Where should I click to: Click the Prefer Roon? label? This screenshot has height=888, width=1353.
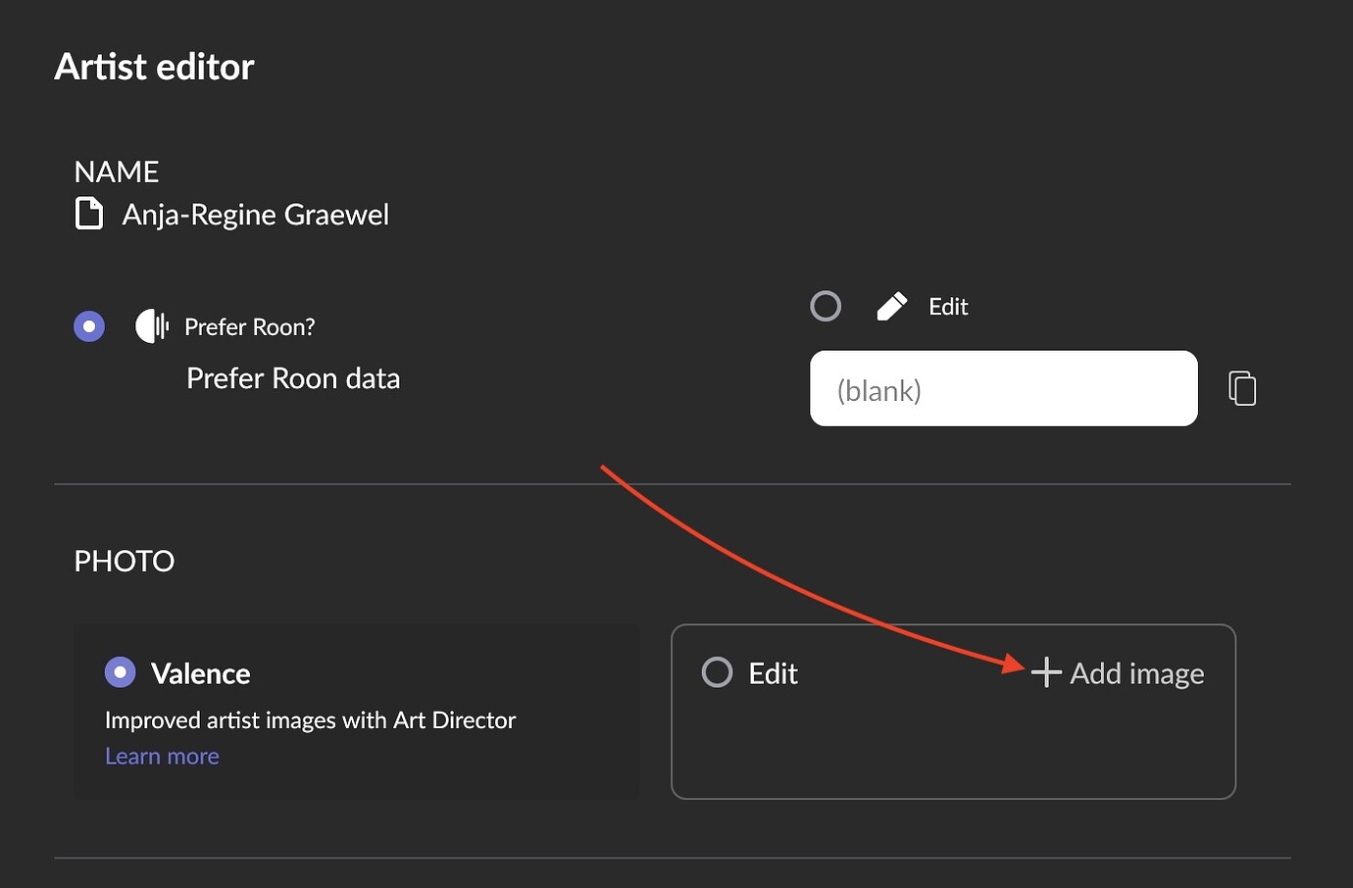249,327
